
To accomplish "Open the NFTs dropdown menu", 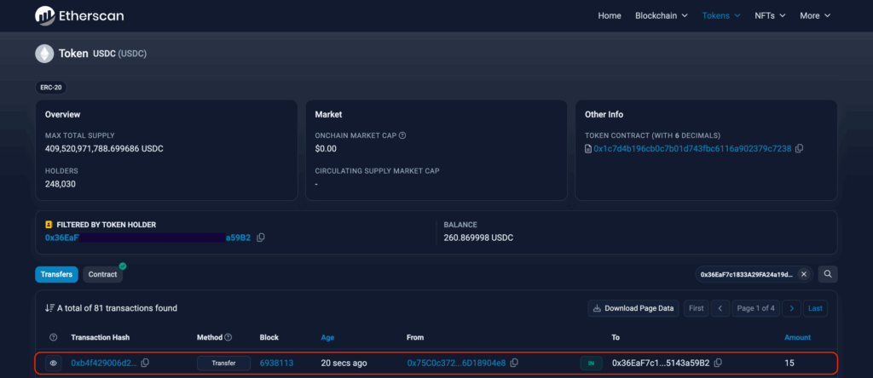I will coord(770,15).
